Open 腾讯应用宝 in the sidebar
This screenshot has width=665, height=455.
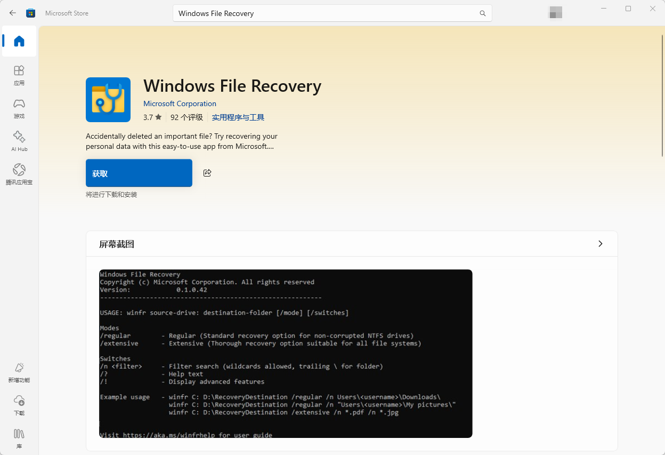[x=19, y=174]
